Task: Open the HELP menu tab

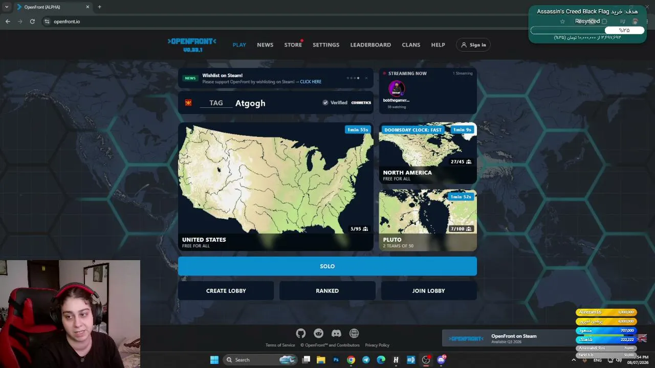Action: (438, 45)
